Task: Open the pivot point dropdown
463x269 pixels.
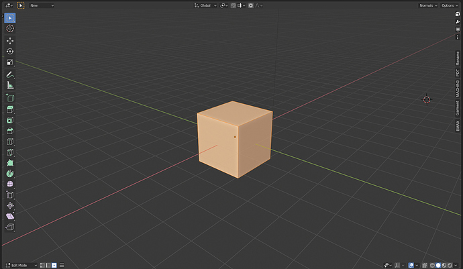Action: pos(224,5)
